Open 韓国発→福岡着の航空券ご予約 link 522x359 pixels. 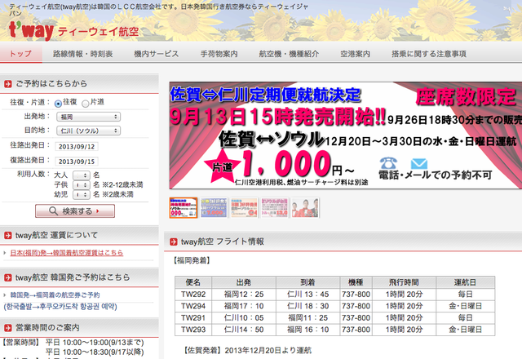click(55, 295)
